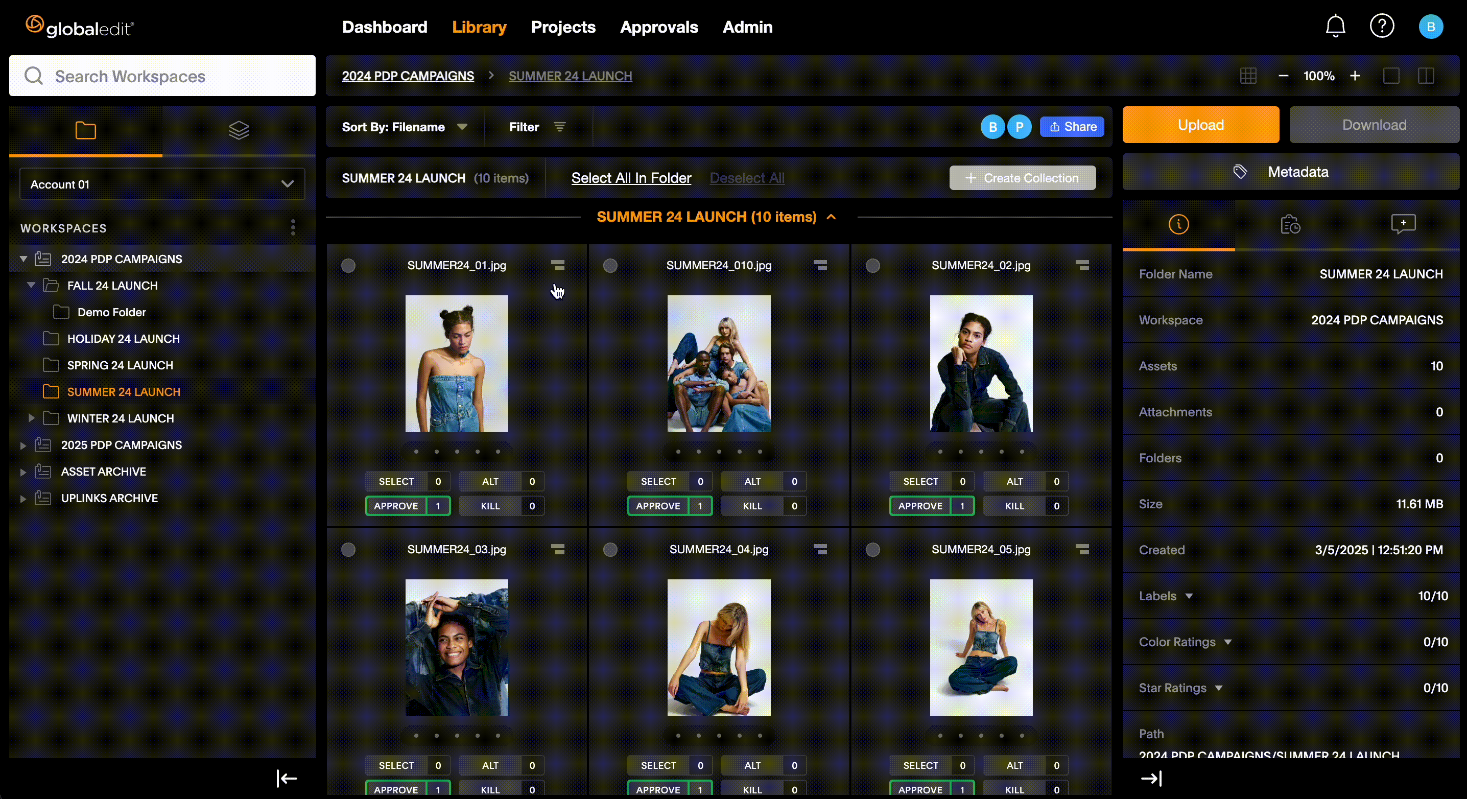Switch to grid view icon

click(1248, 76)
